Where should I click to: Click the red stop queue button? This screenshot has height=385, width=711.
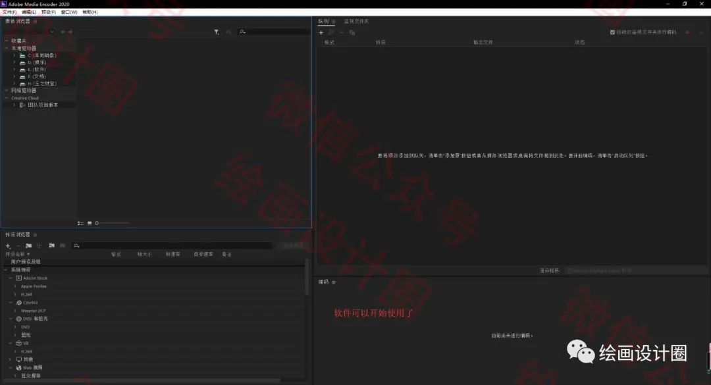pyautogui.click(x=687, y=32)
